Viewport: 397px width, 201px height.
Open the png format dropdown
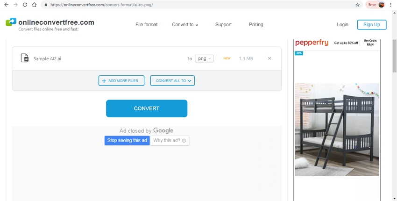click(x=204, y=58)
